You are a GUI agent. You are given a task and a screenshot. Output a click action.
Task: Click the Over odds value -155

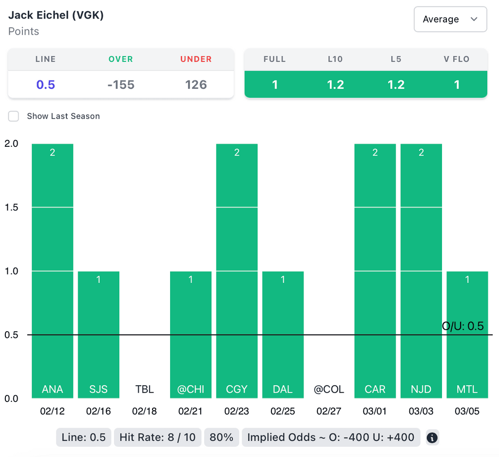pos(121,85)
